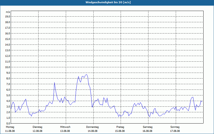Image resolution: width=214 pixels, height=134 pixels.
Task: Click the highest wind peak on Wednesday
Action: tap(86, 75)
